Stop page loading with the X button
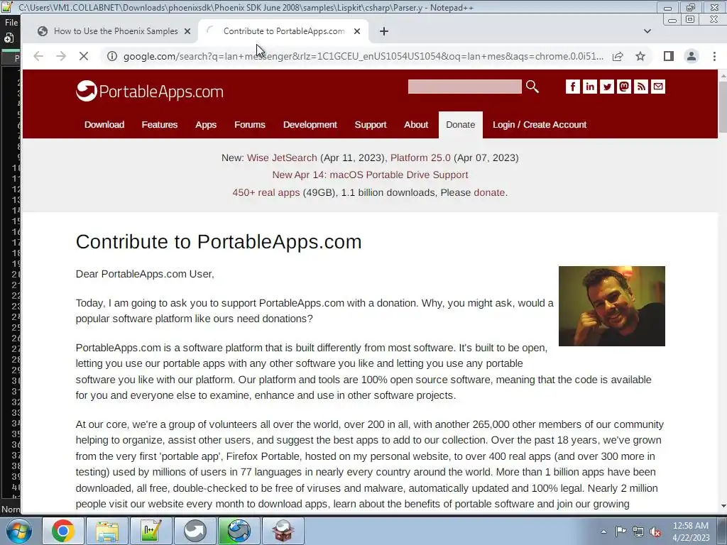The height and width of the screenshot is (545, 727). pyautogui.click(x=84, y=56)
